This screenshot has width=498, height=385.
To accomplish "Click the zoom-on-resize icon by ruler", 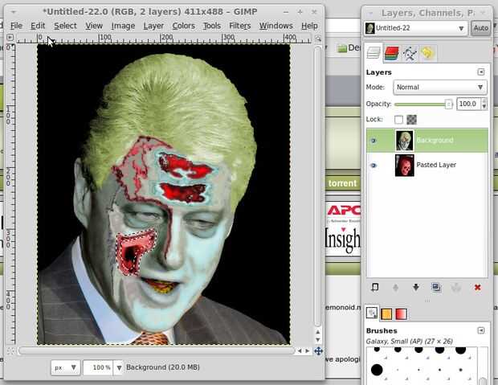I will coord(318,39).
